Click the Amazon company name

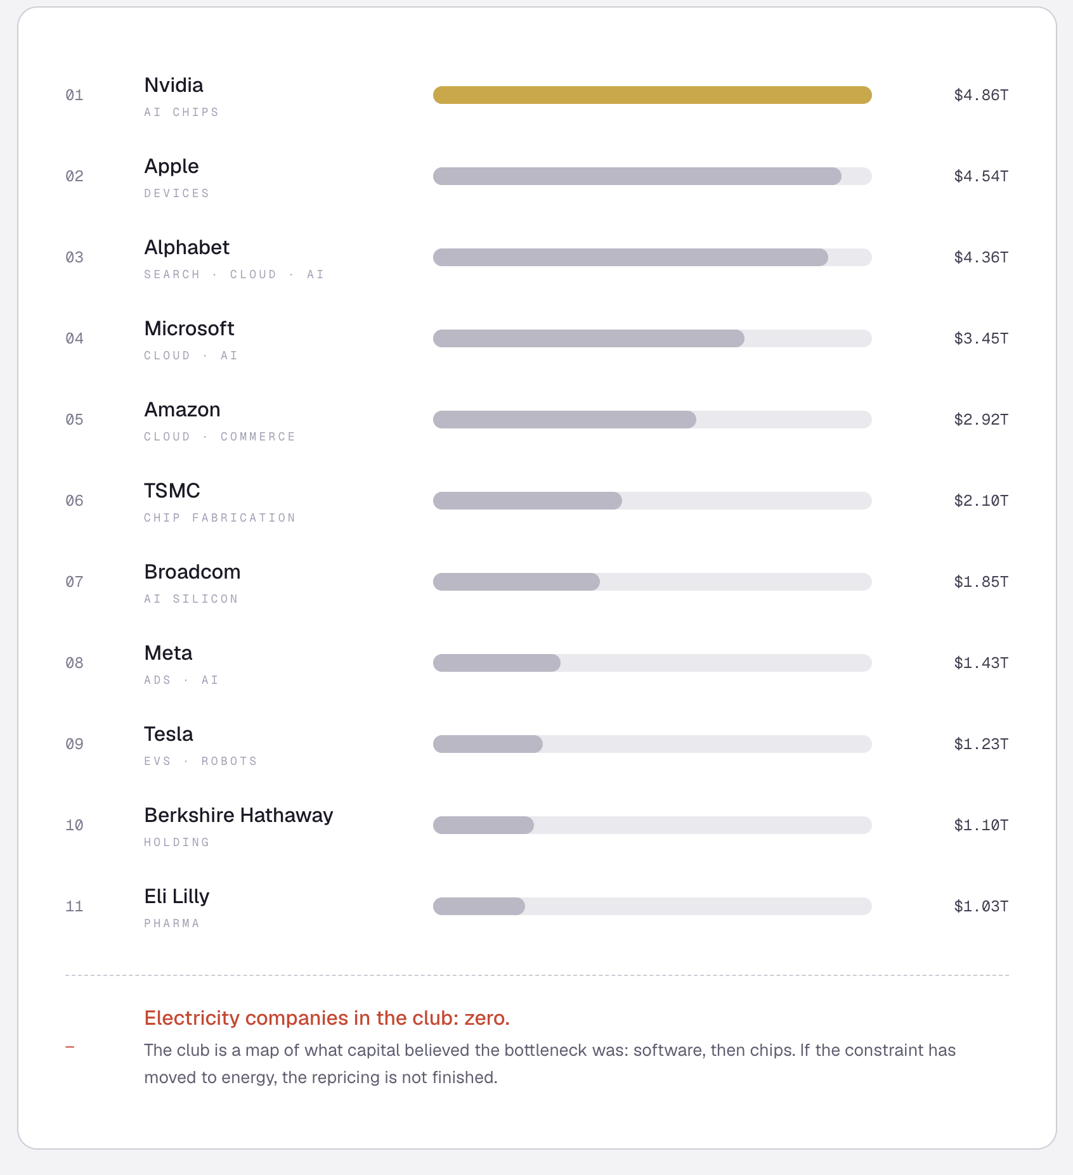(183, 409)
